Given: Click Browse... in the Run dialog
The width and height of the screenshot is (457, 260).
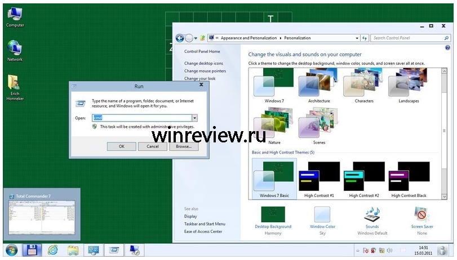Looking at the screenshot, I should [184, 146].
